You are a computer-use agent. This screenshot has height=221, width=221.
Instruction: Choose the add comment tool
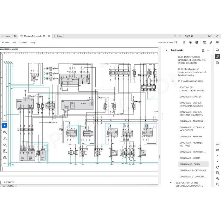pos(5,132)
